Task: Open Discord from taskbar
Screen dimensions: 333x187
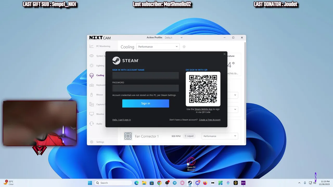Action: click(197, 183)
